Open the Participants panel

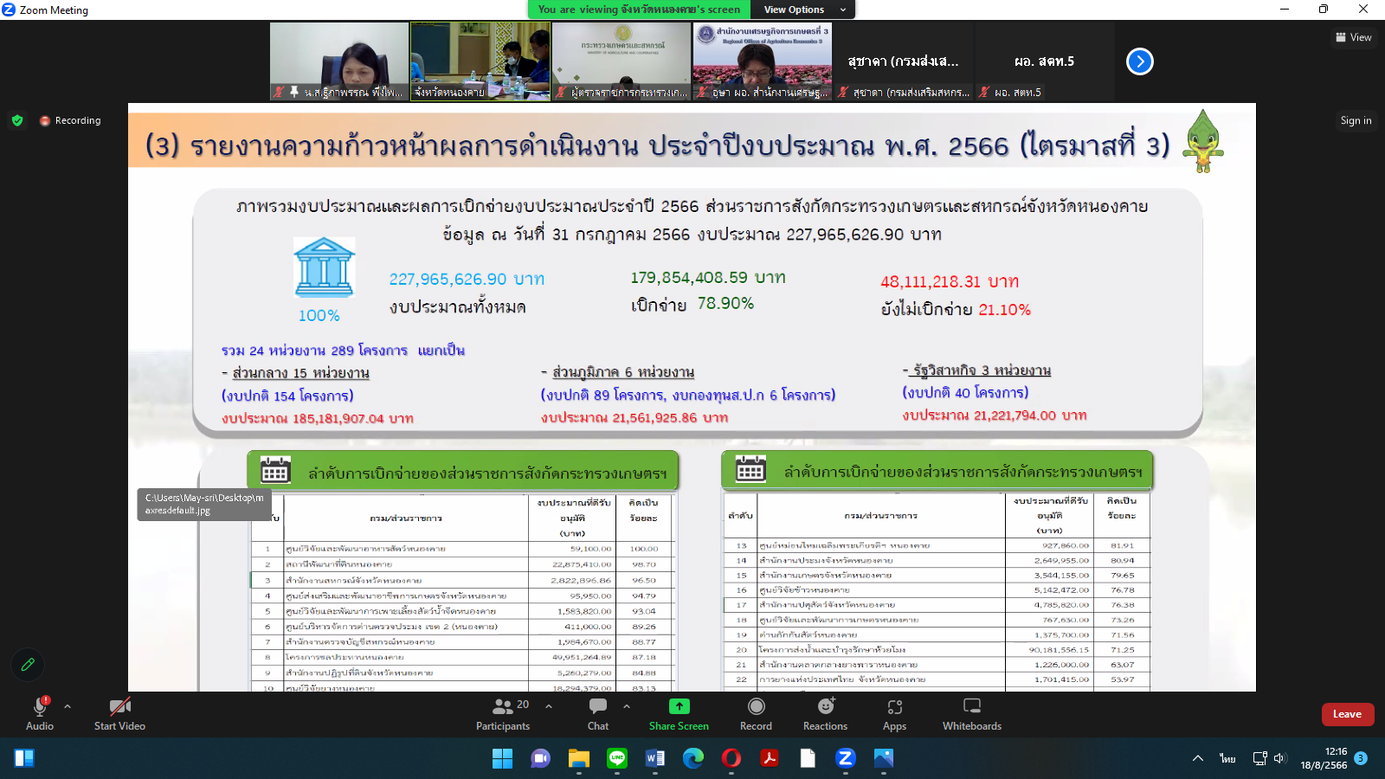(x=503, y=713)
